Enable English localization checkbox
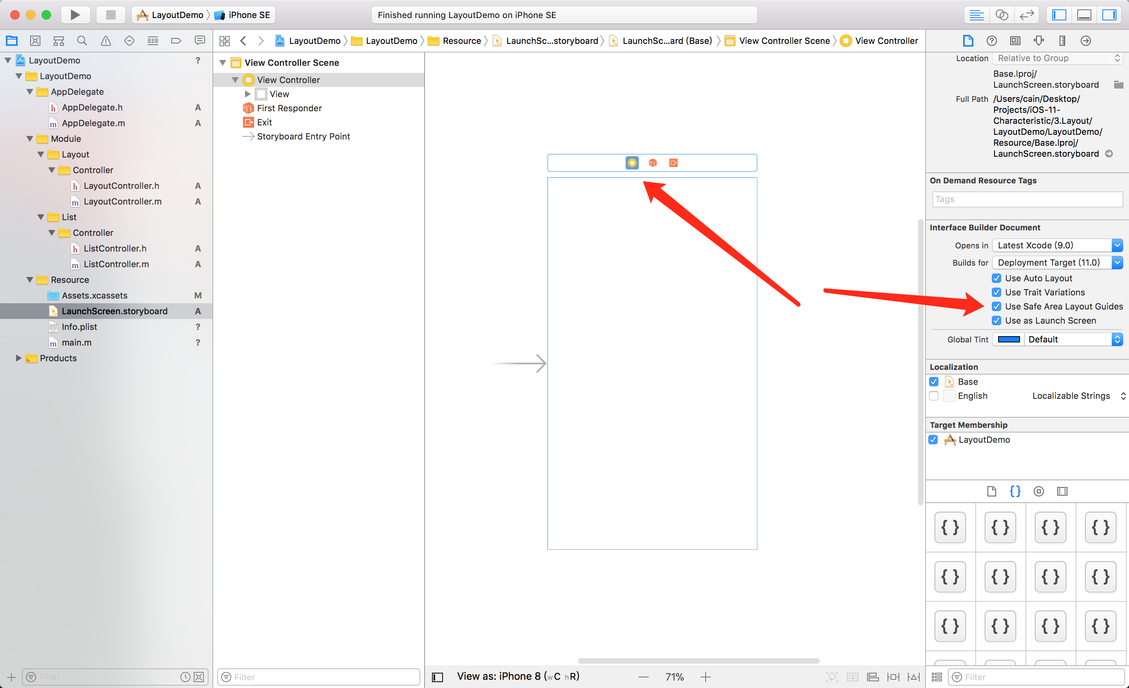The width and height of the screenshot is (1129, 688). 934,396
